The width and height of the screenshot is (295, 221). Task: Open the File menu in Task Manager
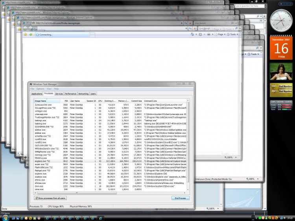click(x=32, y=89)
